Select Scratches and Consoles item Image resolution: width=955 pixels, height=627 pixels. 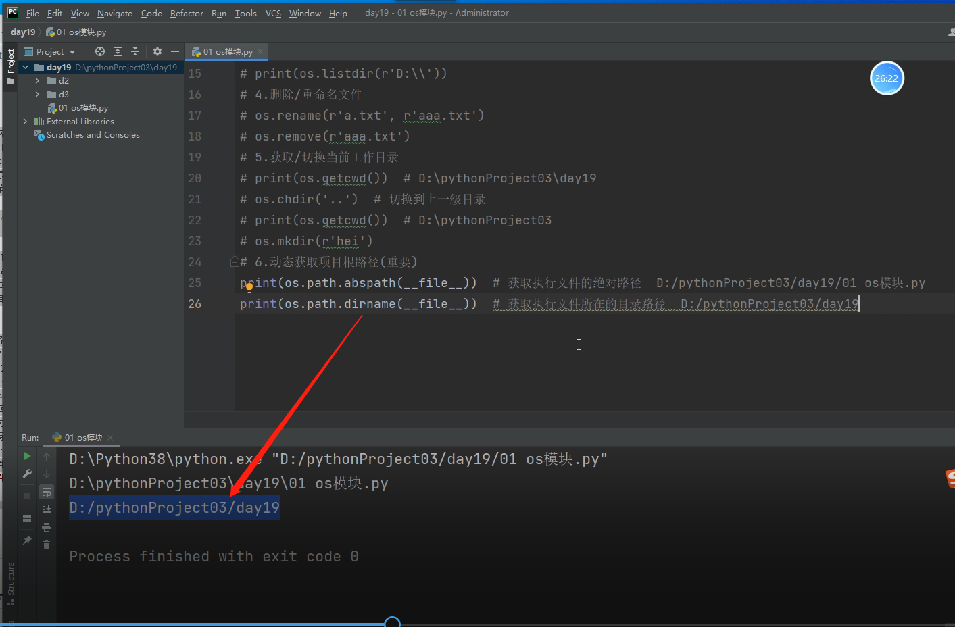87,134
